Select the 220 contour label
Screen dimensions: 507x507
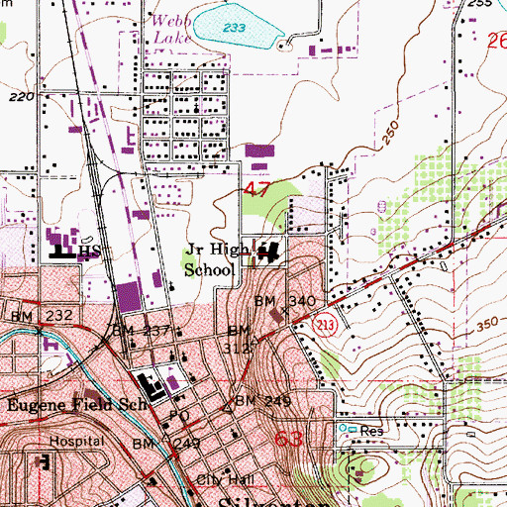pyautogui.click(x=22, y=97)
